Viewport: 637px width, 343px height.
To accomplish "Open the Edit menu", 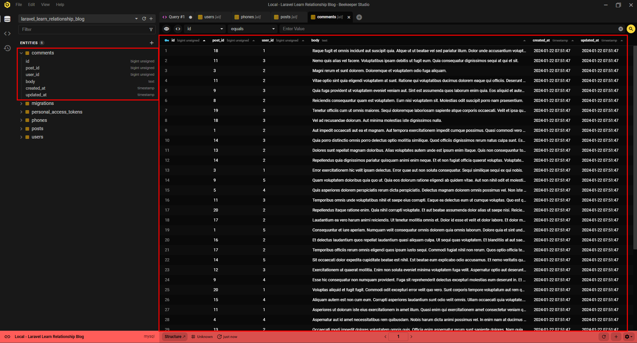I will [x=31, y=4].
